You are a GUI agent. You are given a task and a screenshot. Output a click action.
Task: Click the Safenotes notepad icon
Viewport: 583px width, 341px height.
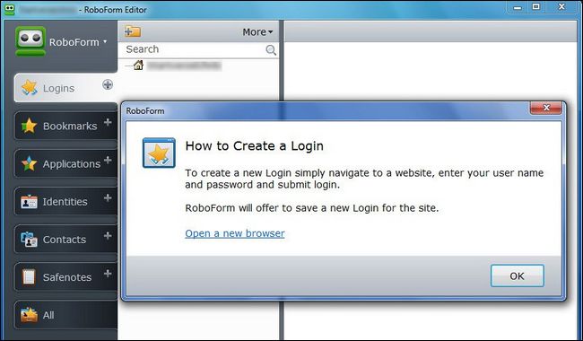coord(29,277)
